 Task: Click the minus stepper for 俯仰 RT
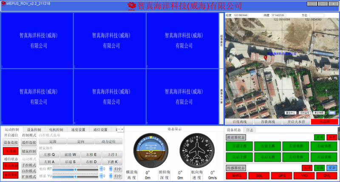pyautogui.click(x=101, y=169)
